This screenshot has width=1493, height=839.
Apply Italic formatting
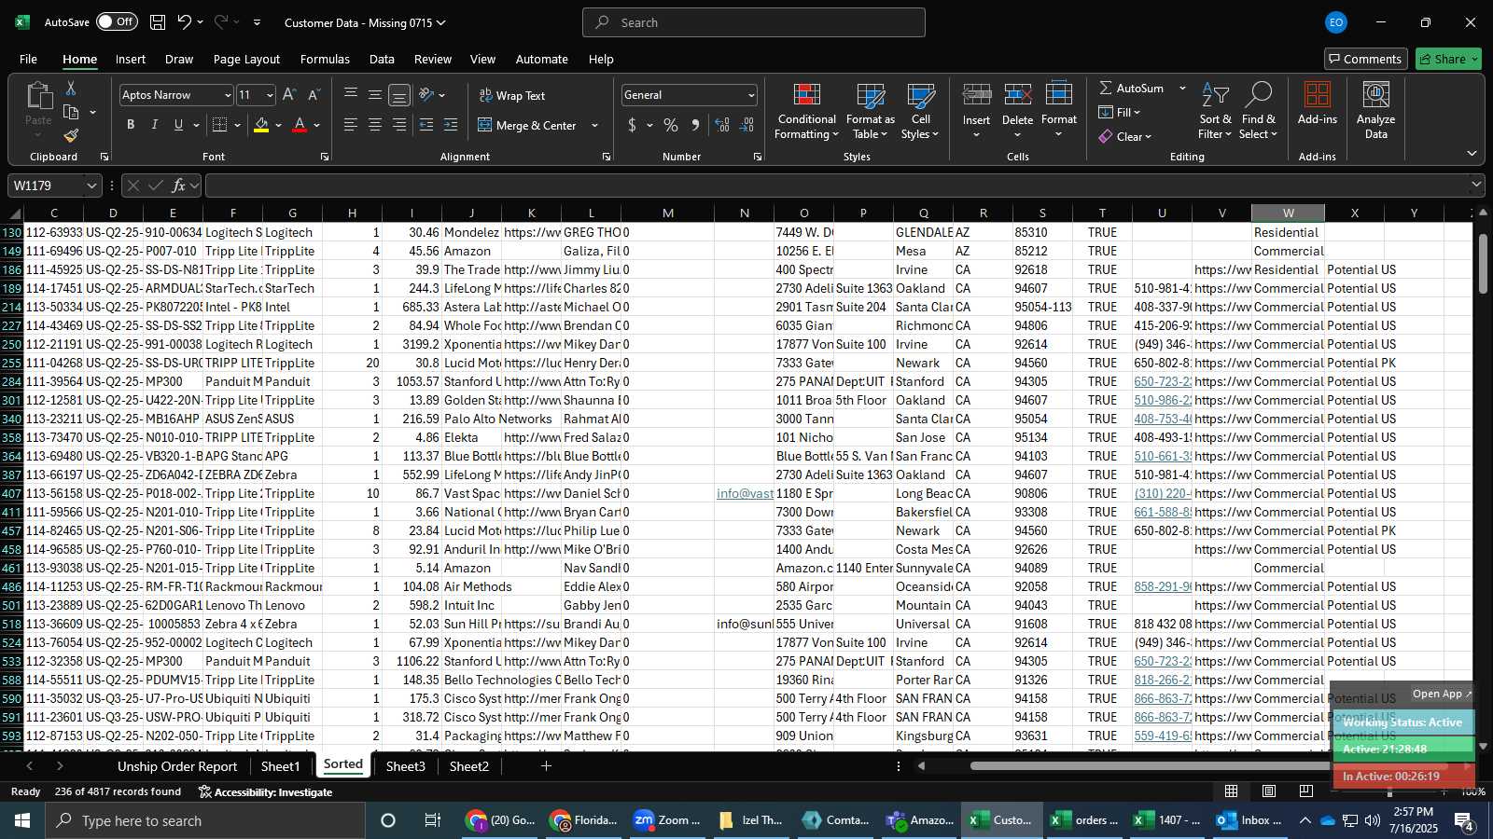[154, 125]
